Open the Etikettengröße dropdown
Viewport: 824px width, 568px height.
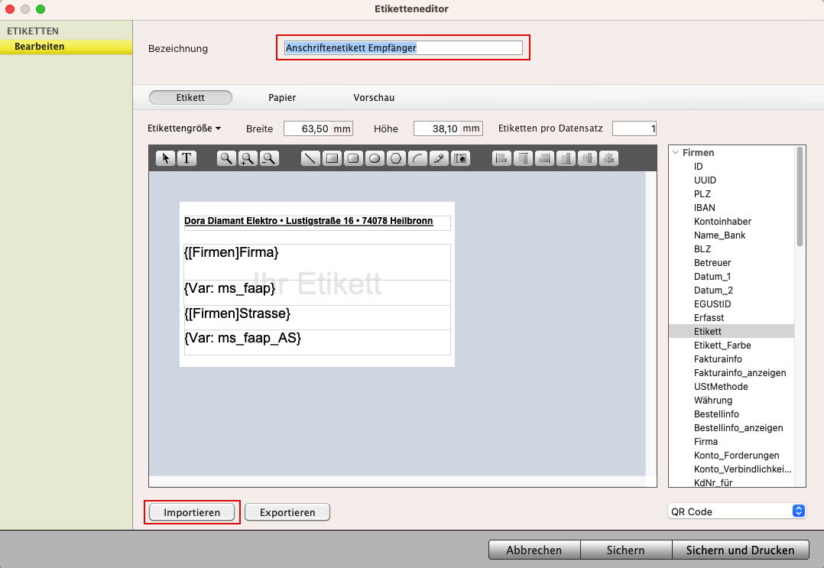click(184, 128)
